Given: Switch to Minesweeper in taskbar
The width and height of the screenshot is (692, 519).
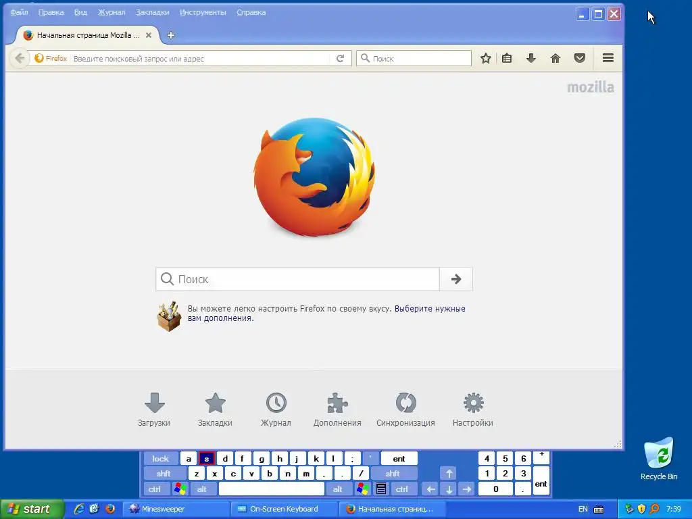Looking at the screenshot, I should [x=176, y=509].
